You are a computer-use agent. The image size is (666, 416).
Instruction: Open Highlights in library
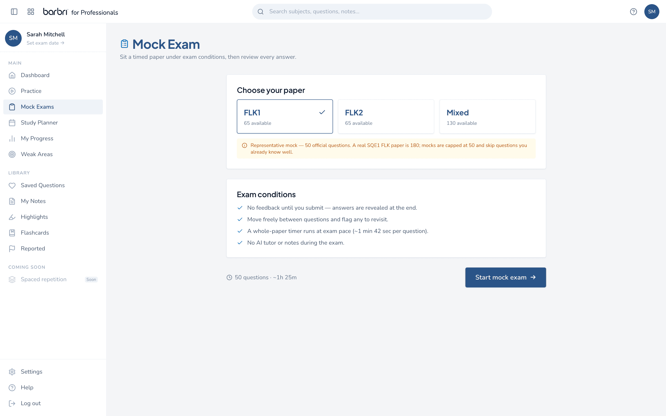pos(53,217)
